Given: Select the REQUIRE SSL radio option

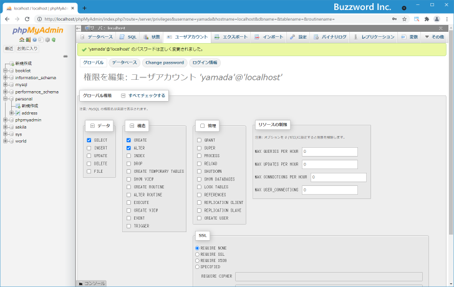Looking at the screenshot, I should tap(198, 254).
